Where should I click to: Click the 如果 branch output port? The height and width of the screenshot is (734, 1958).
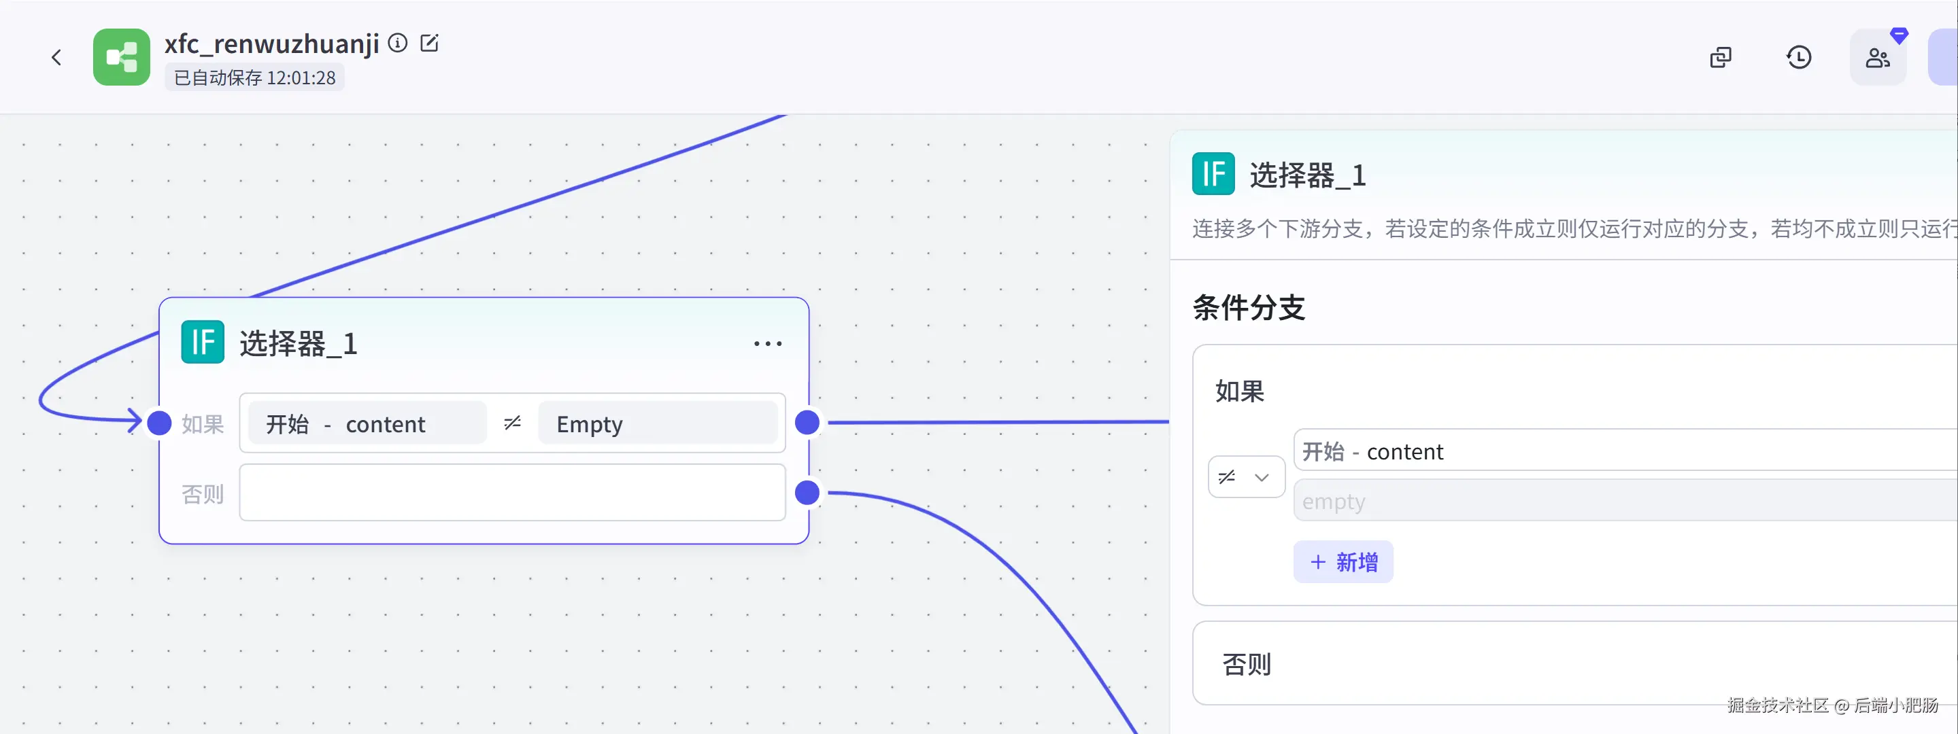point(807,423)
